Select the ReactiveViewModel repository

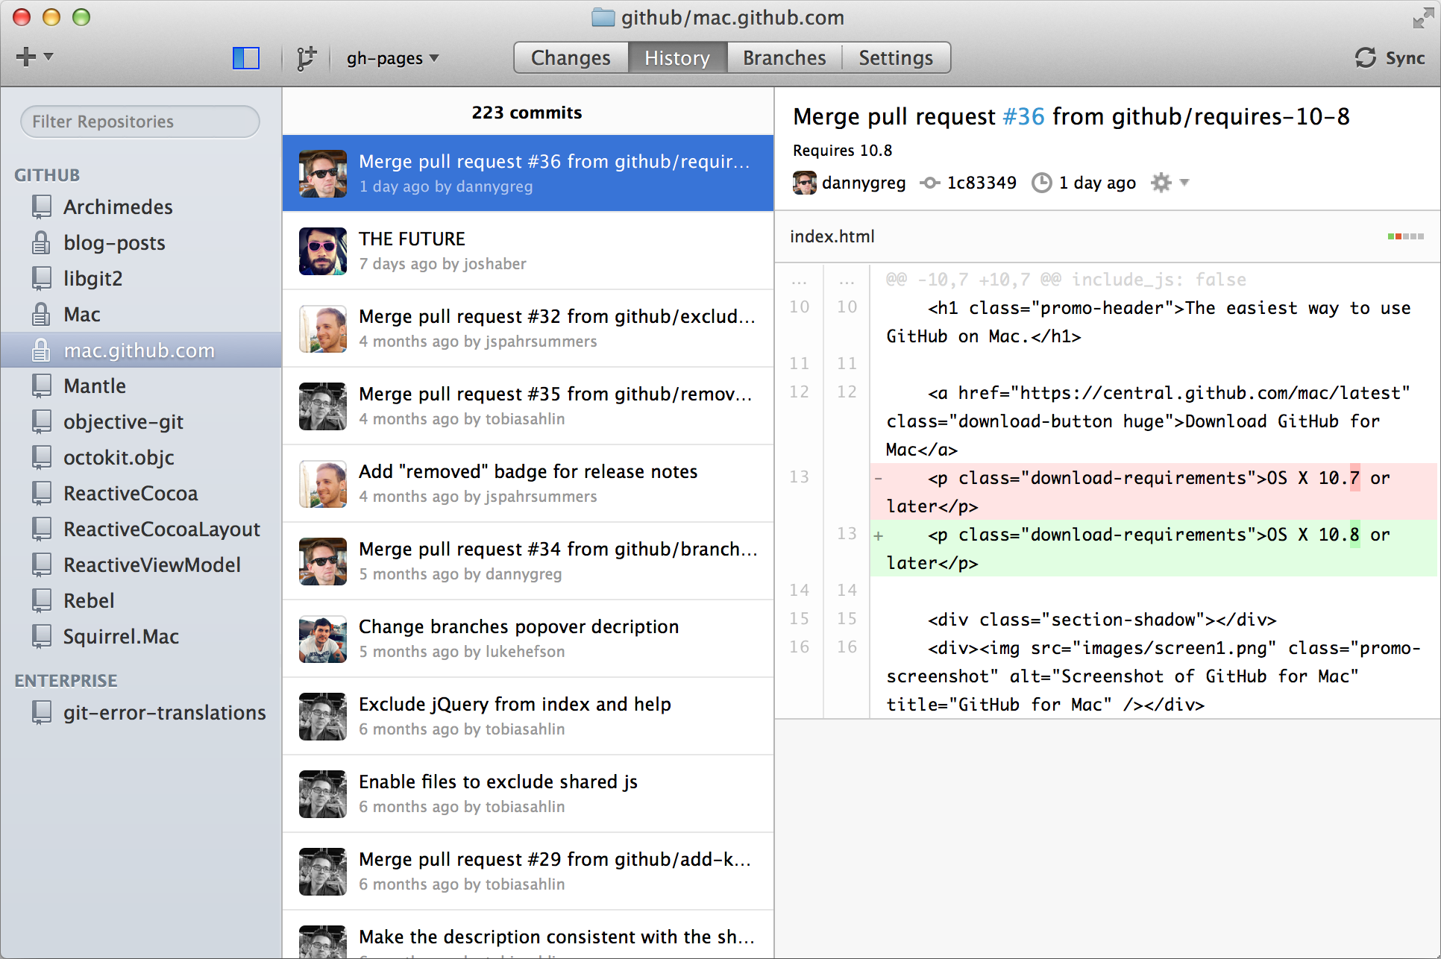pos(141,565)
